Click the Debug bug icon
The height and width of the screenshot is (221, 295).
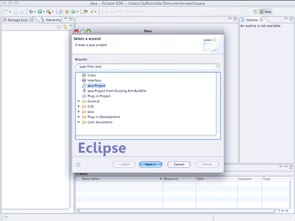pos(31,12)
